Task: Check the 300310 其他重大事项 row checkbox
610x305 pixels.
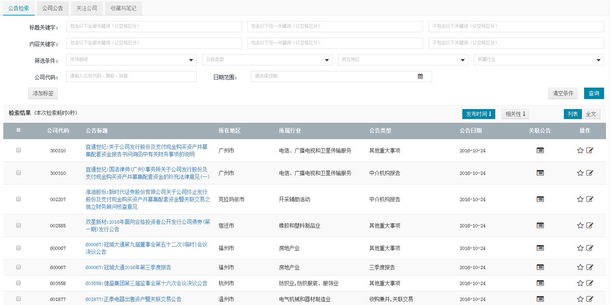Action: click(x=18, y=150)
